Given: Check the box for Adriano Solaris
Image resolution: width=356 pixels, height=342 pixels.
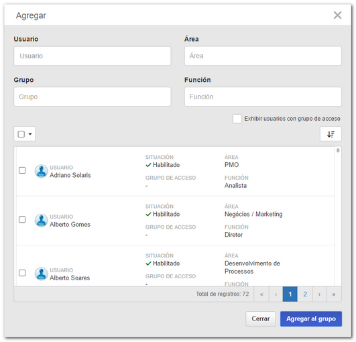Looking at the screenshot, I should coord(22,170).
